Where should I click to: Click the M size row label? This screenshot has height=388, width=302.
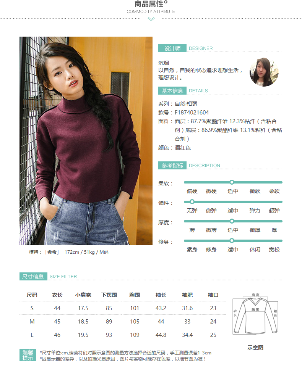point(32,322)
